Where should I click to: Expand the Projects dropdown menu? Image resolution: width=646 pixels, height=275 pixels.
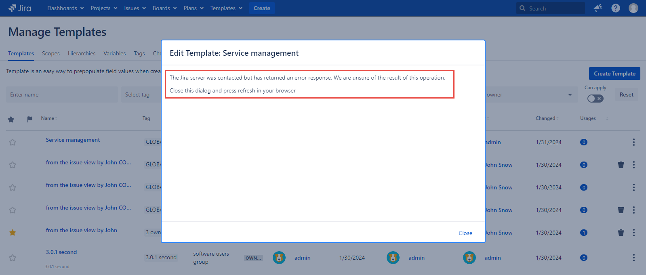click(104, 8)
